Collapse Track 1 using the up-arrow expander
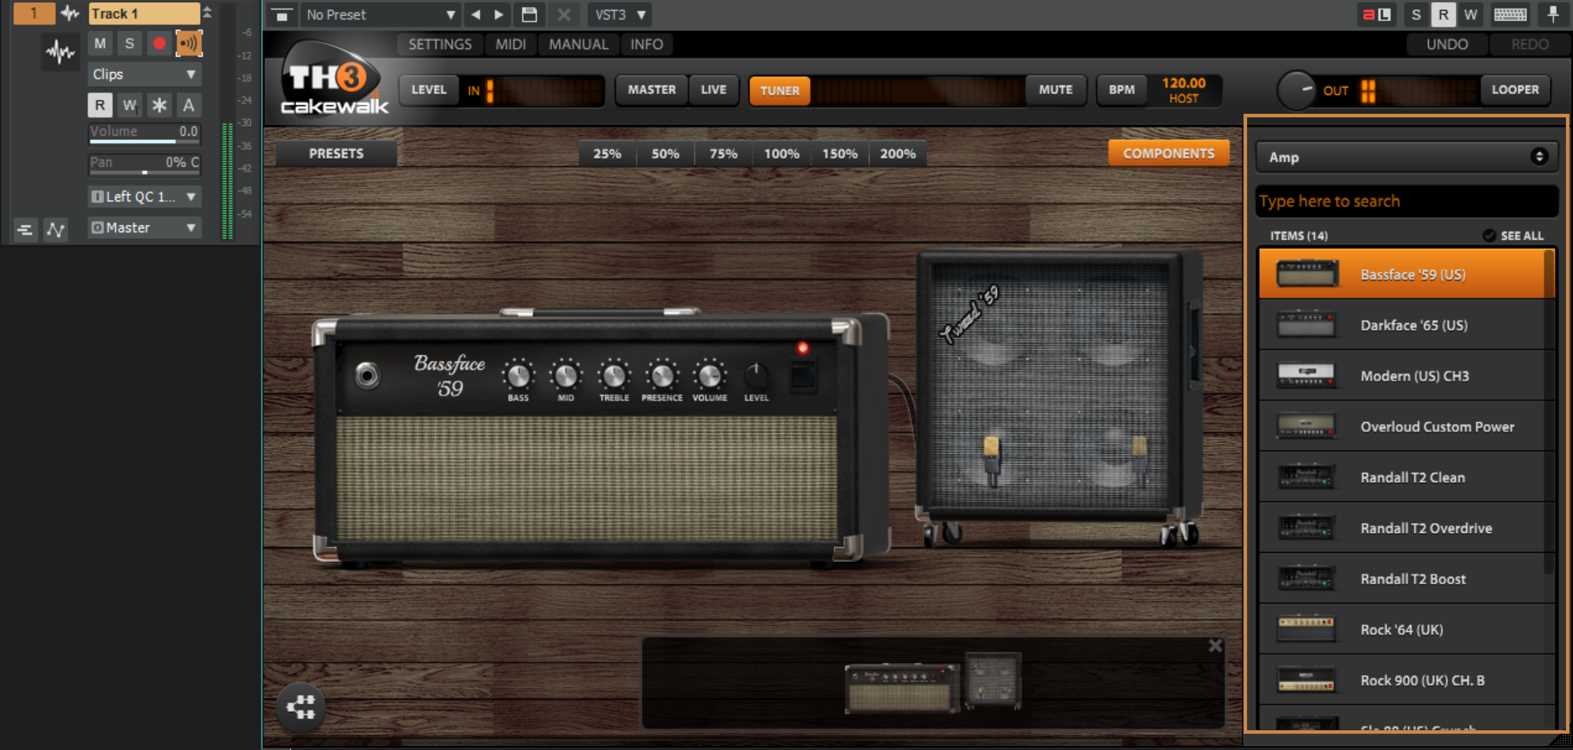 click(x=207, y=12)
